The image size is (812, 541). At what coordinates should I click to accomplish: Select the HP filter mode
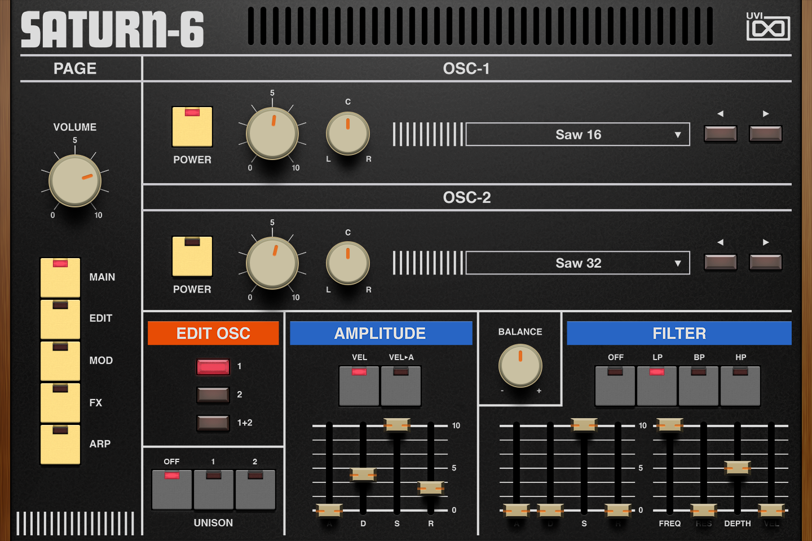[x=740, y=386]
